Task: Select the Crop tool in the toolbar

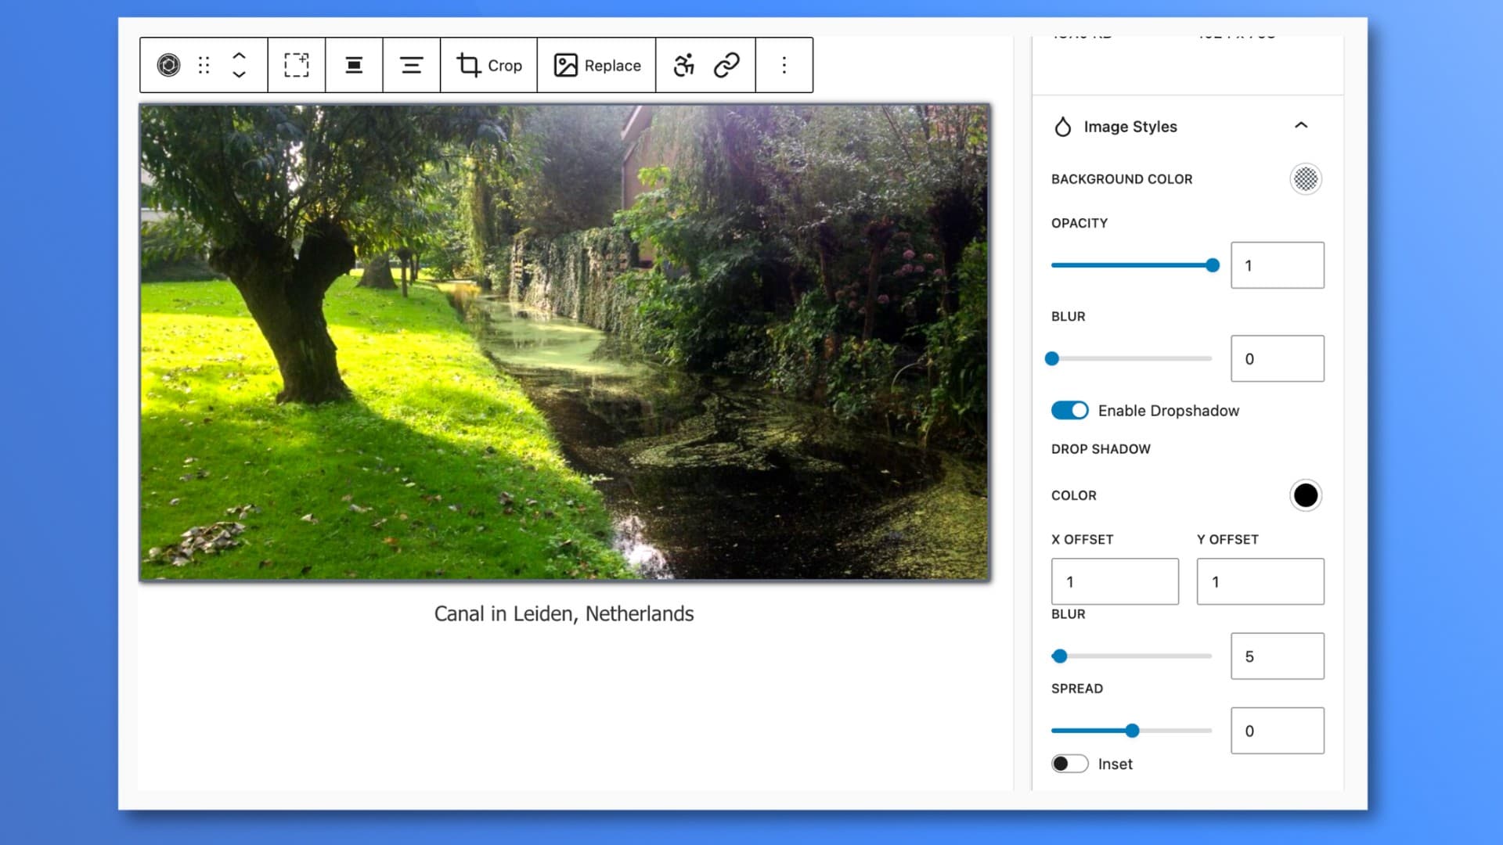Action: pos(488,65)
